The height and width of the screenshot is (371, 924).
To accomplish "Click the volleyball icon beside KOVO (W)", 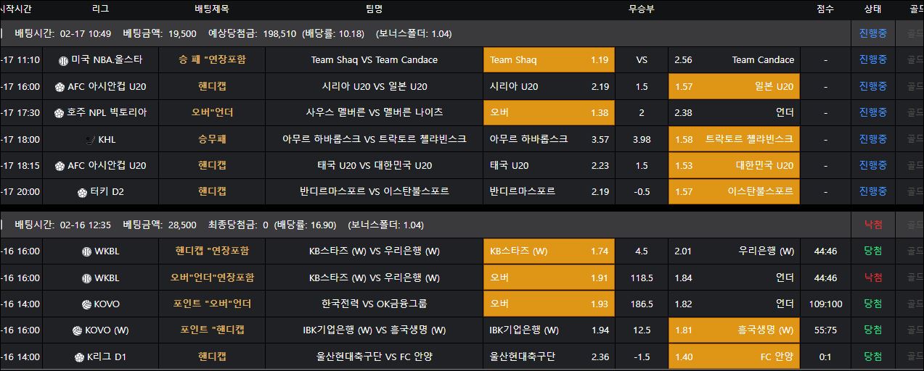I will point(77,330).
